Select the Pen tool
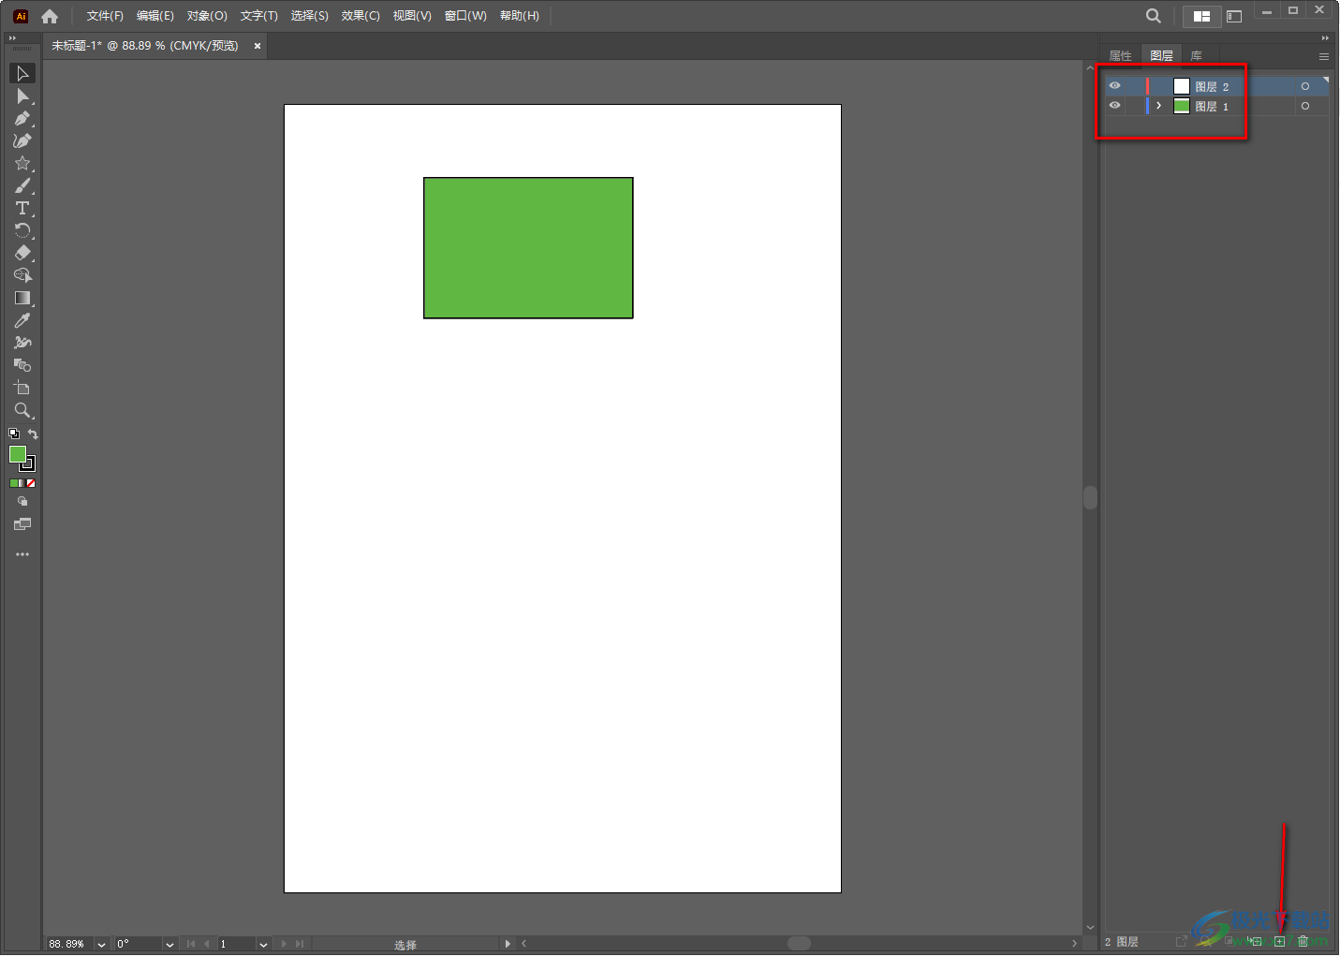The height and width of the screenshot is (956, 1340). [22, 119]
